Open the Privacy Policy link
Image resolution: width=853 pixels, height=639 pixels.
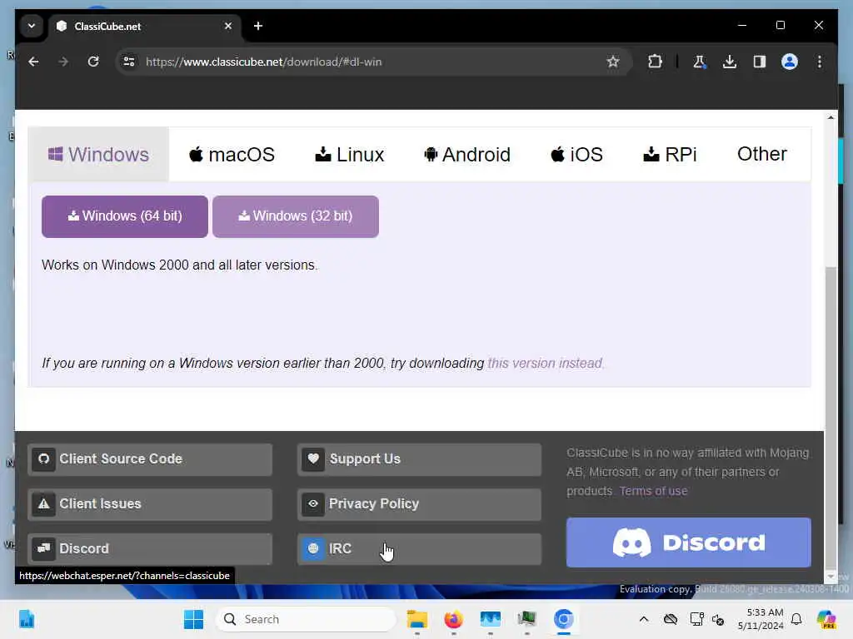[x=420, y=504]
